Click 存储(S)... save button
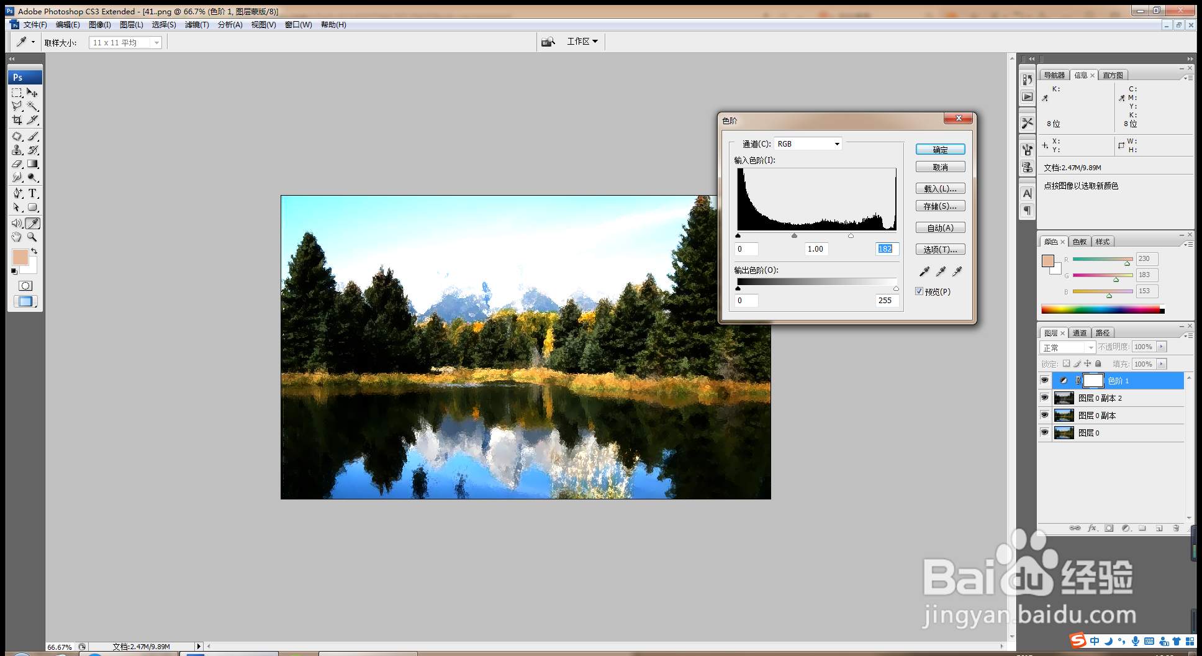The image size is (1202, 656). 940,206
